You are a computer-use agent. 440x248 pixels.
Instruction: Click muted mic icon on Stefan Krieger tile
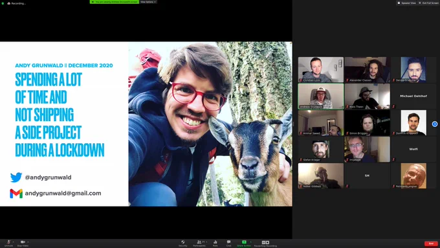point(301,160)
